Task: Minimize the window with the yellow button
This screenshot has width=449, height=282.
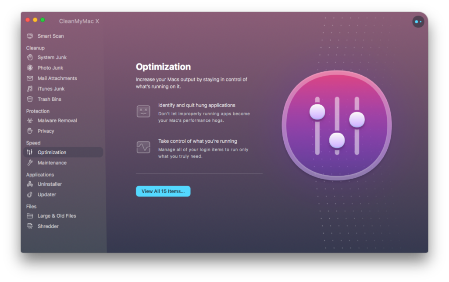Action: coord(35,20)
